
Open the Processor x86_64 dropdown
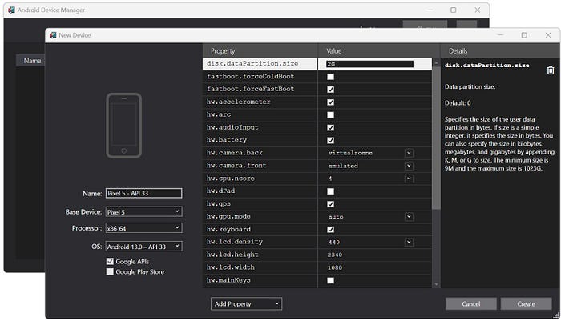[x=143, y=228]
